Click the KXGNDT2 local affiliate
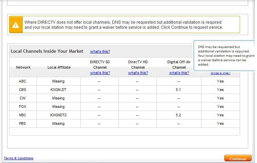This screenshot has height=163, width=257. pyautogui.click(x=58, y=115)
